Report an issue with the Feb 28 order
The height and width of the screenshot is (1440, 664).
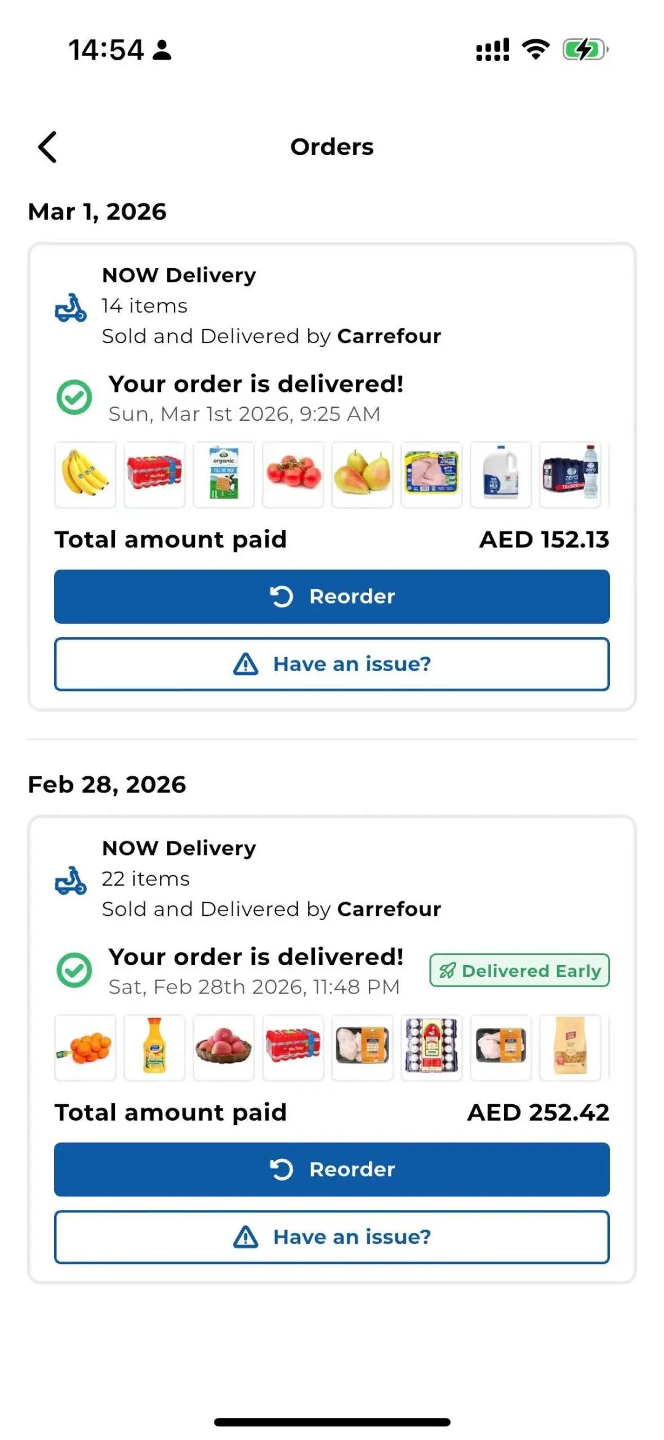332,1237
